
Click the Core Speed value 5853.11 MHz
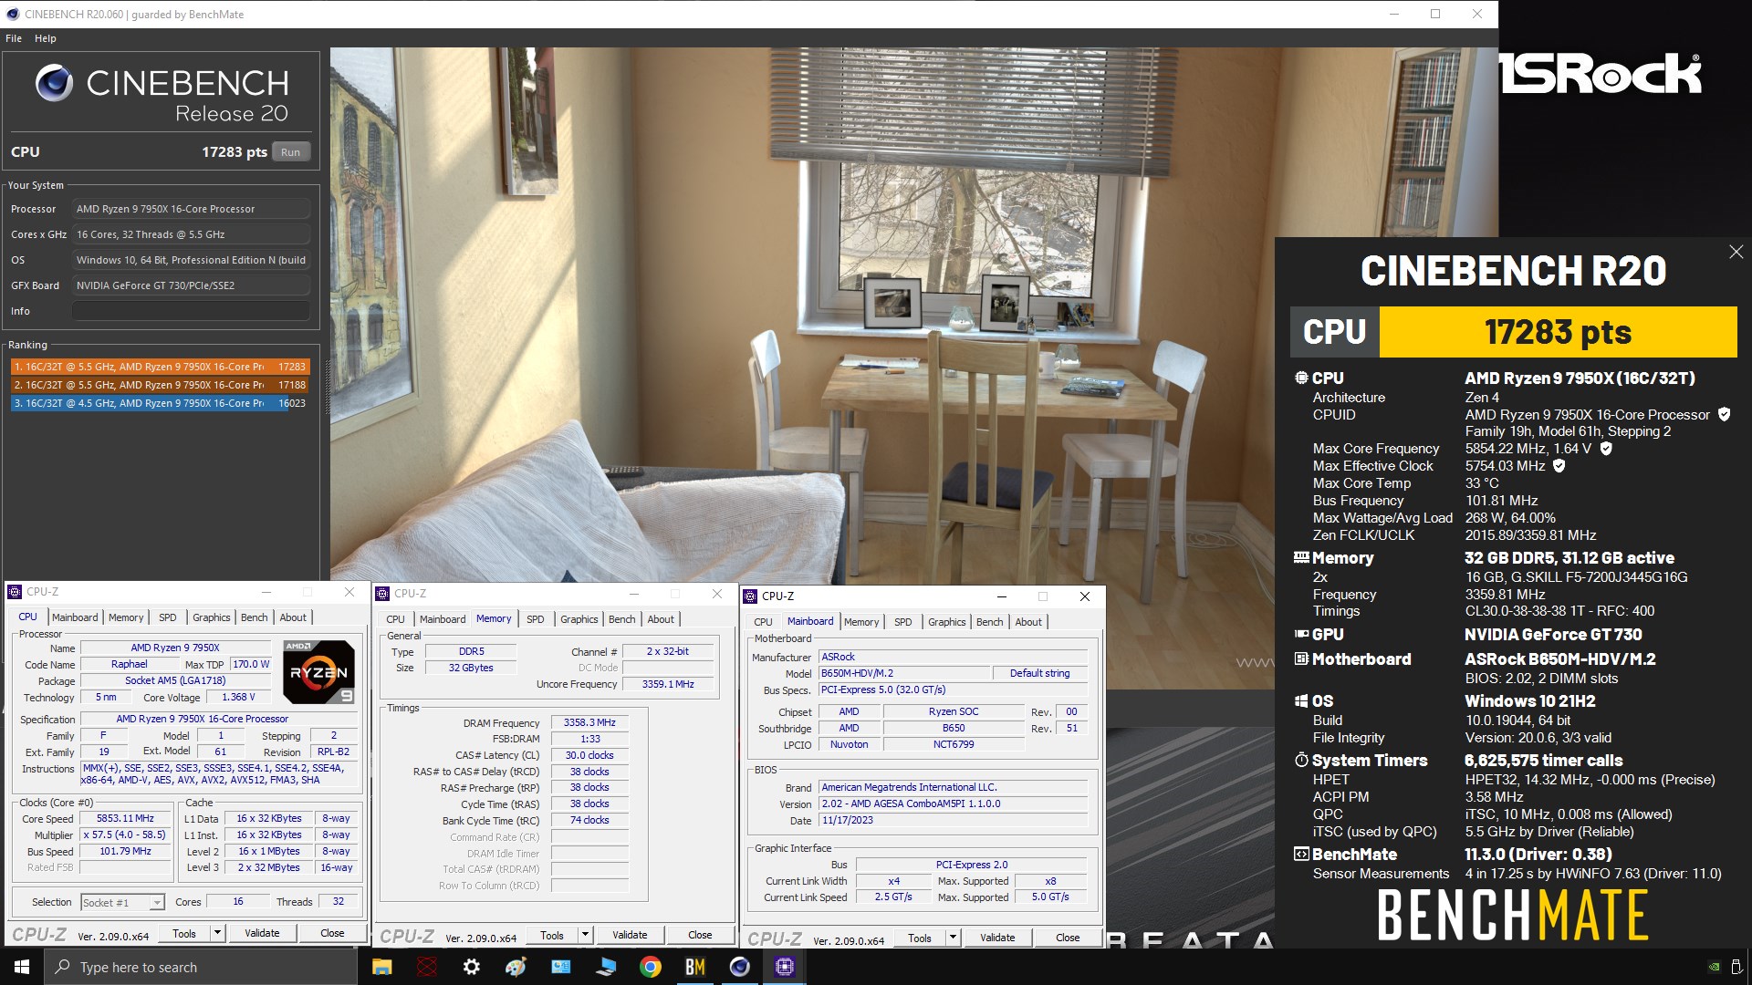125,818
